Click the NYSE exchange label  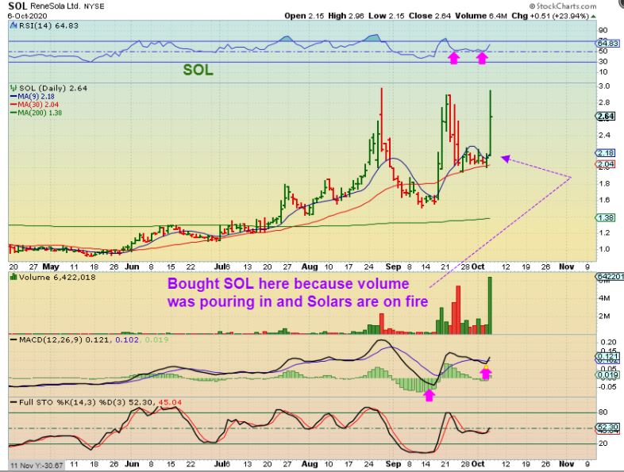[94, 7]
